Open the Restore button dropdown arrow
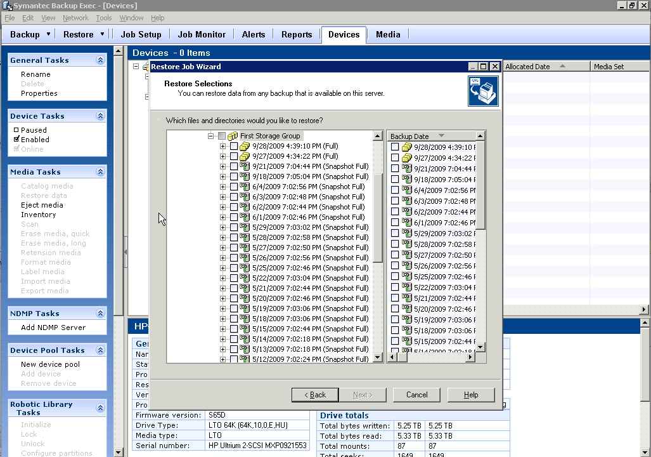 (x=102, y=34)
